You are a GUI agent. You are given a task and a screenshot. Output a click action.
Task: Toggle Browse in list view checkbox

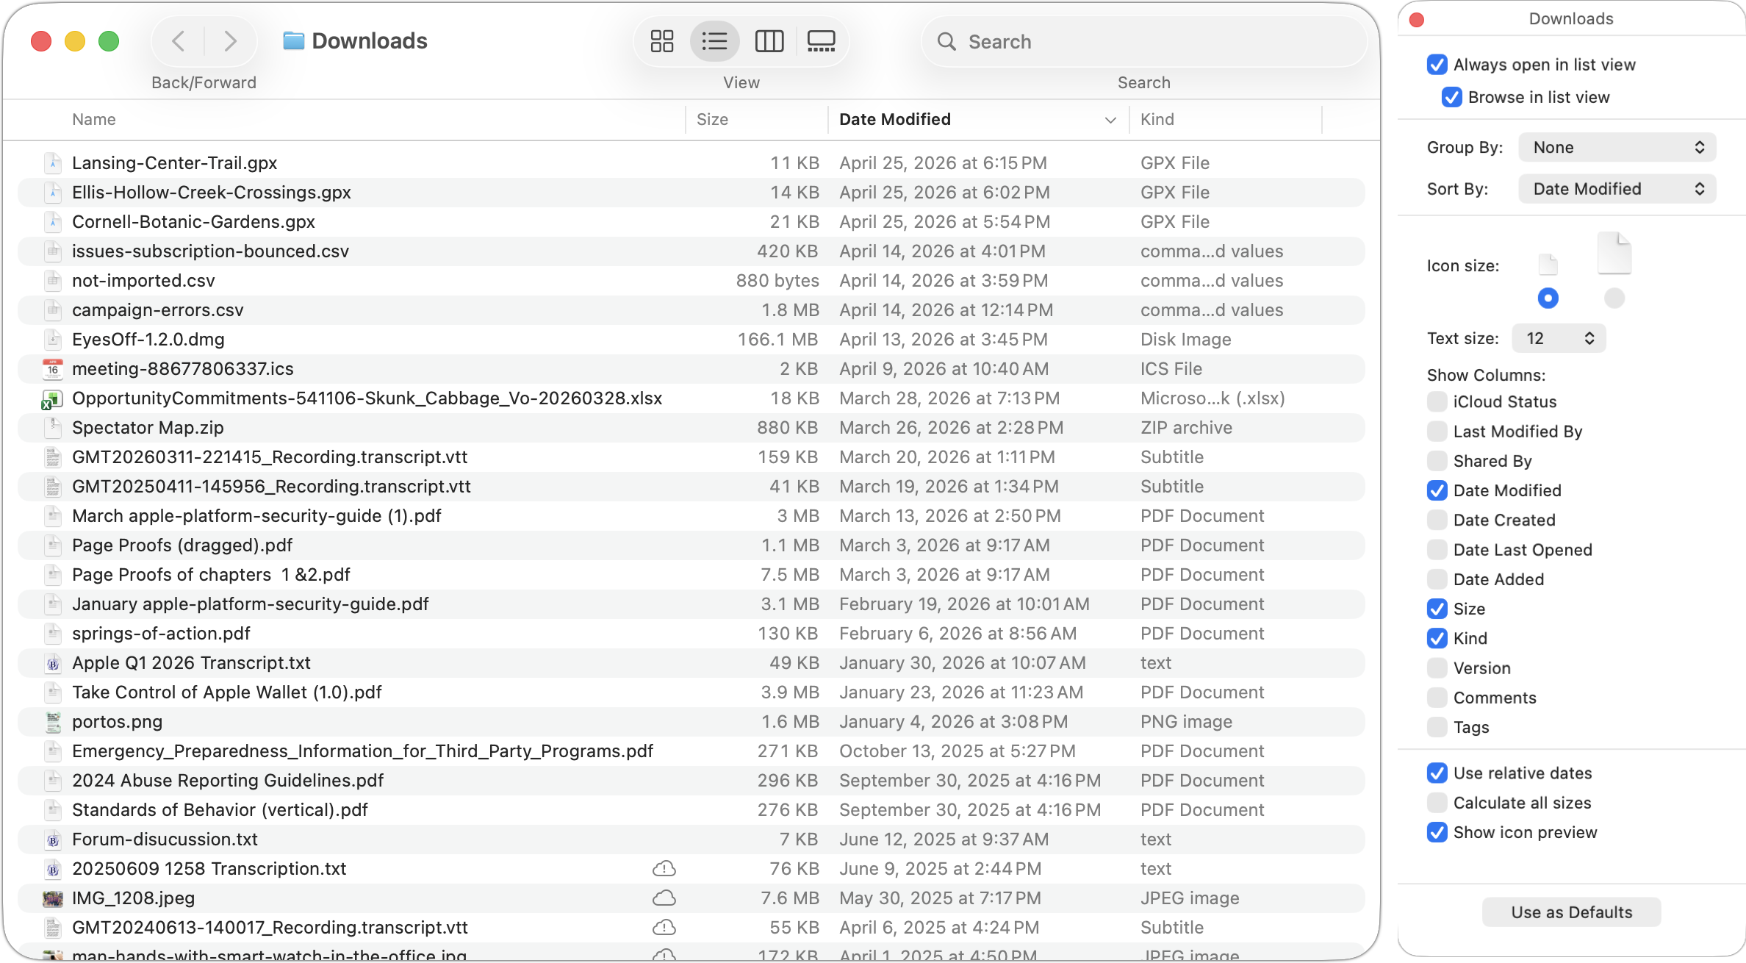click(x=1452, y=97)
